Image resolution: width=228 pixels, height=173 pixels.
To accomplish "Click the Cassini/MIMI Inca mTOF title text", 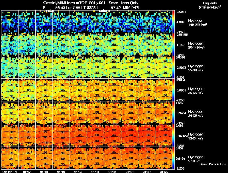I will [x=65, y=3].
